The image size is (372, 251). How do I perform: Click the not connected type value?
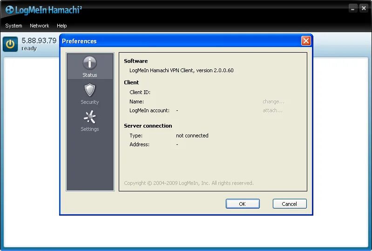click(x=192, y=136)
